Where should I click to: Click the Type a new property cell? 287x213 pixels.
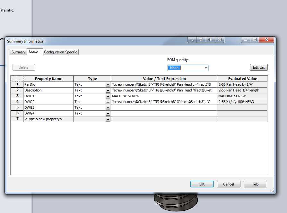coord(48,119)
